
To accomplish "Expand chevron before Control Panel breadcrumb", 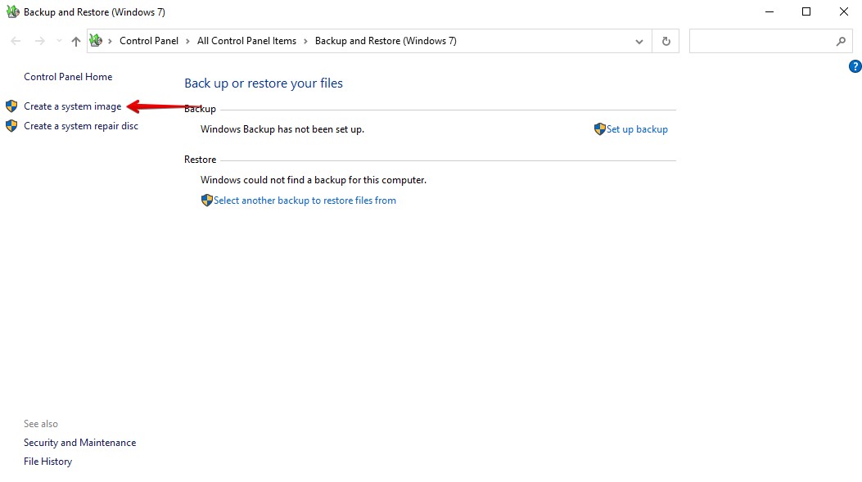I will pyautogui.click(x=110, y=41).
